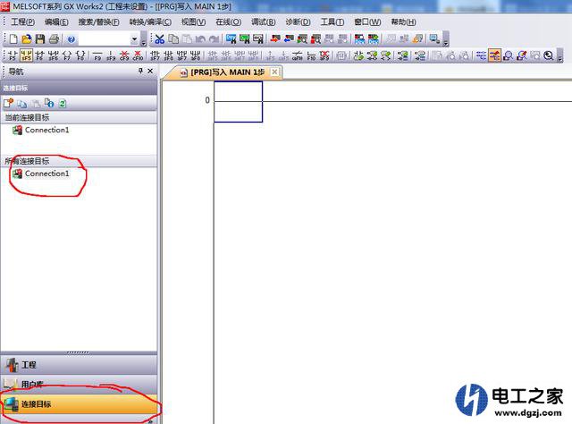
Task: Close the 导航 navigation panel
Action: [x=150, y=71]
